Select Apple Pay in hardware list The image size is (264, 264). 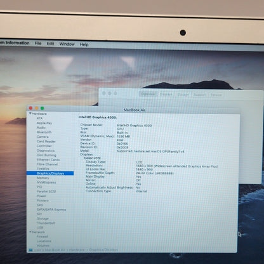tap(44, 123)
